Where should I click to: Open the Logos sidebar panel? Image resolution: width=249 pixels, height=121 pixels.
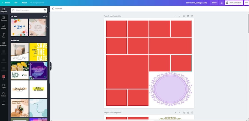4,86
